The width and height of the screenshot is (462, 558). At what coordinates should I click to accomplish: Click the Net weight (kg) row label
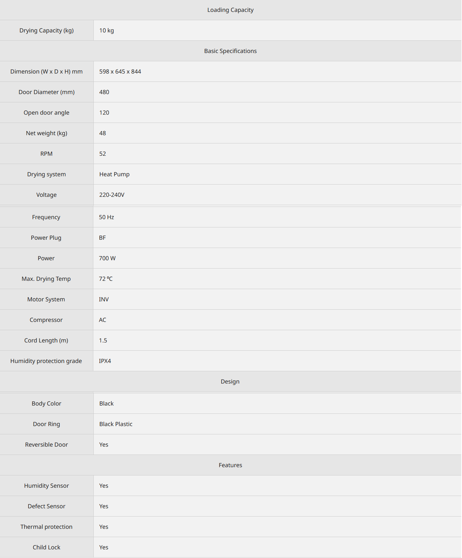tap(46, 133)
